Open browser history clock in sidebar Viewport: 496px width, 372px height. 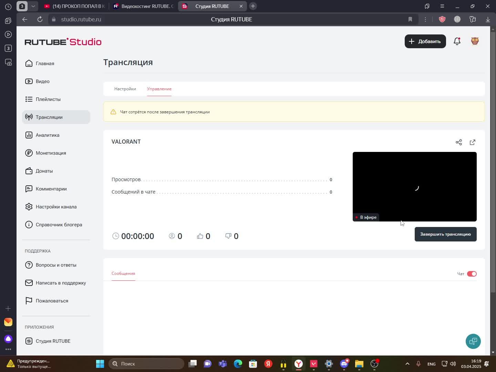tap(8, 7)
